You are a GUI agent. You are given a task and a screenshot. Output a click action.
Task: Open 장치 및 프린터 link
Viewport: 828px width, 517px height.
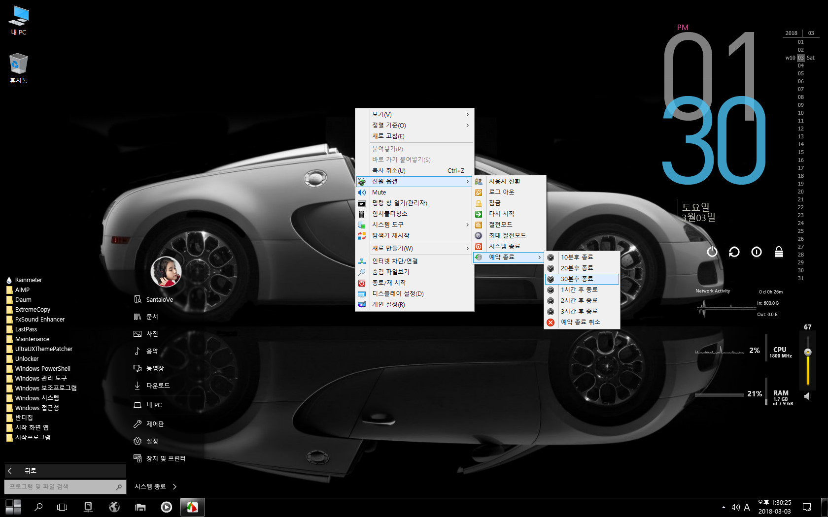coord(160,458)
